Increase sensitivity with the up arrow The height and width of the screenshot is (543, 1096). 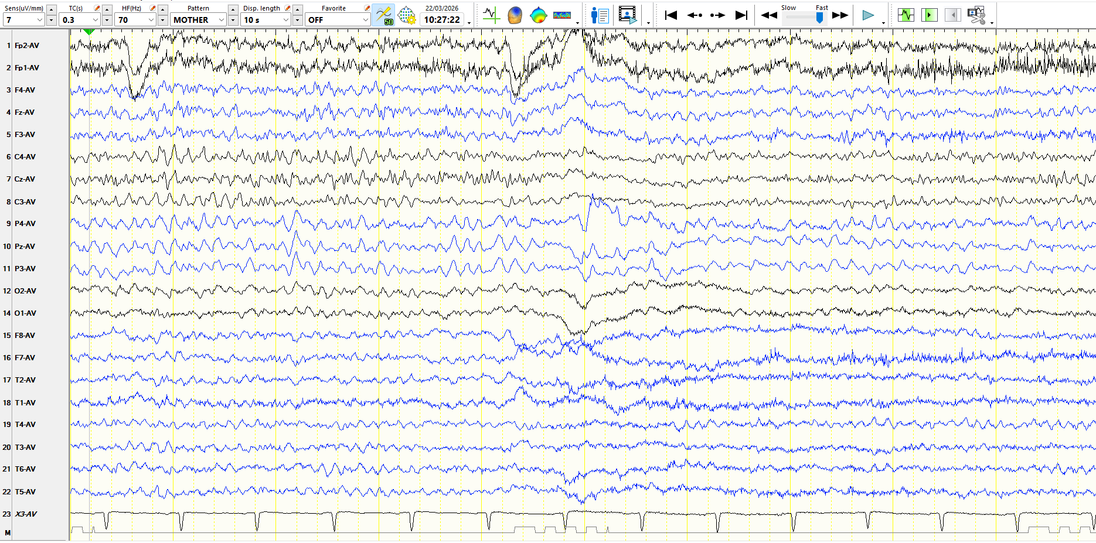pos(52,9)
